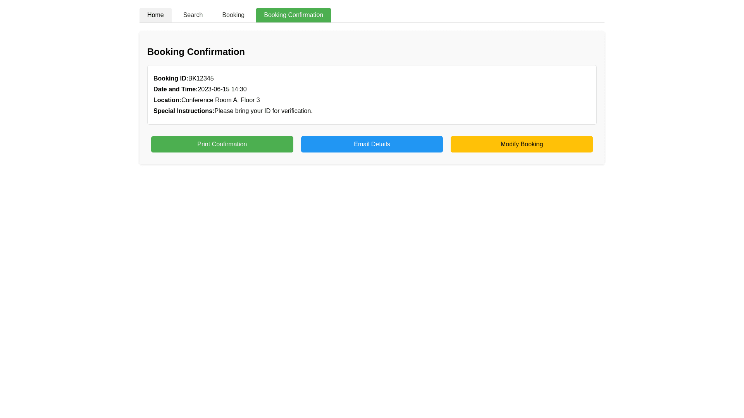Viewport: 744px width, 418px height.
Task: Click the blue Email Details button
Action: coord(372,144)
